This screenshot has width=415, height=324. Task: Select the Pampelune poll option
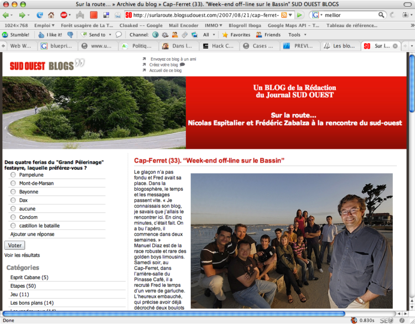(x=13, y=175)
